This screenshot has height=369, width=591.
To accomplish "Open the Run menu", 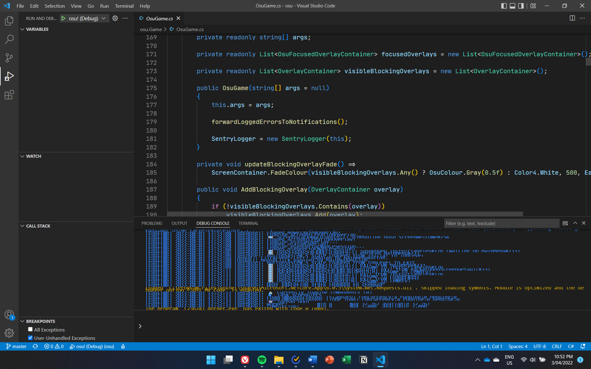I will pos(104,6).
